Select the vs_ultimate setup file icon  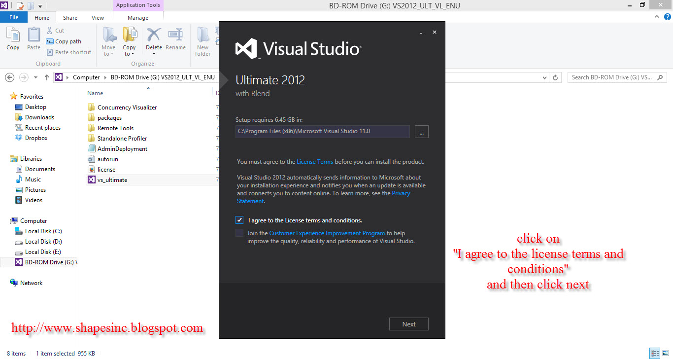[x=91, y=179]
